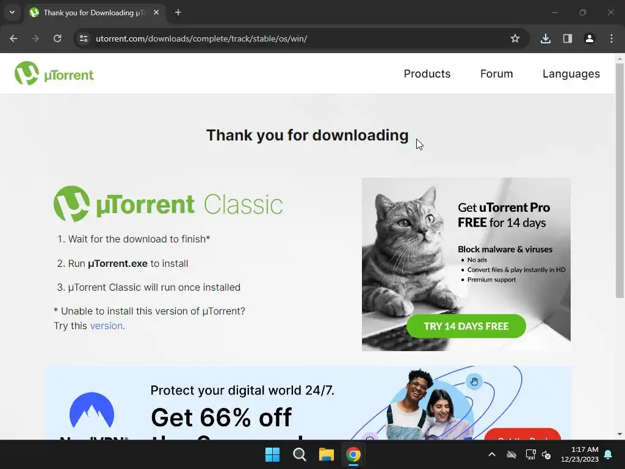Open a new browser tab
This screenshot has height=469, width=625.
pos(178,12)
